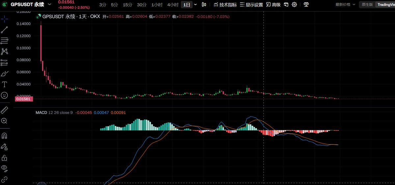Activate the ruler measure tool
395x185 pixels.
tap(5, 110)
